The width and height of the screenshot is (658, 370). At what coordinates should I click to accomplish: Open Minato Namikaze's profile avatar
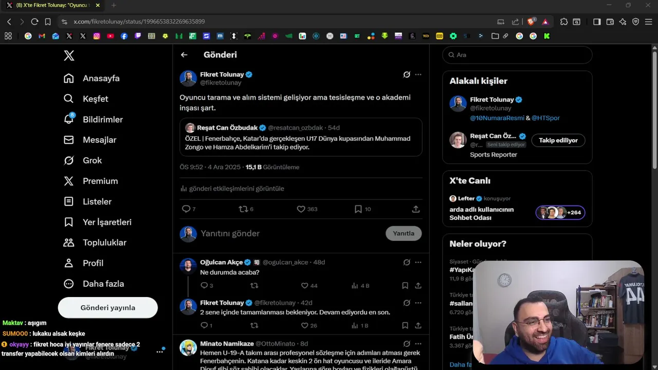pyautogui.click(x=188, y=348)
